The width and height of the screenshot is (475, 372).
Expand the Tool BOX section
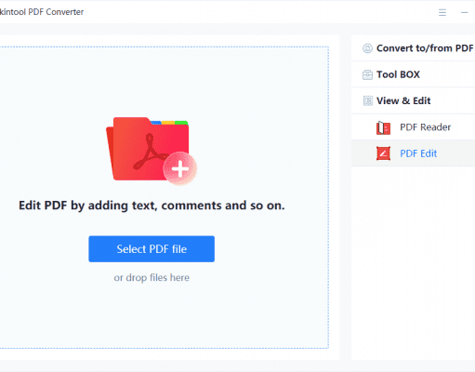(414, 74)
